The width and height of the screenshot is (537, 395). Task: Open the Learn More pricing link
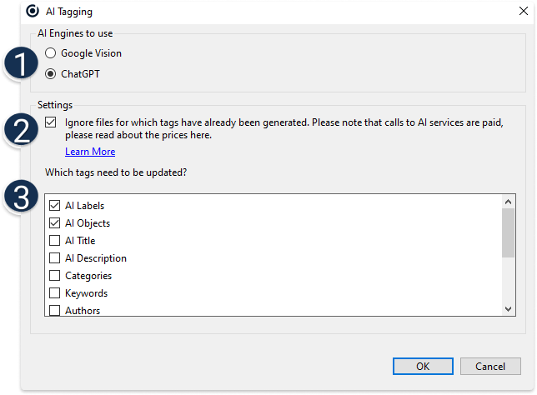coord(90,152)
